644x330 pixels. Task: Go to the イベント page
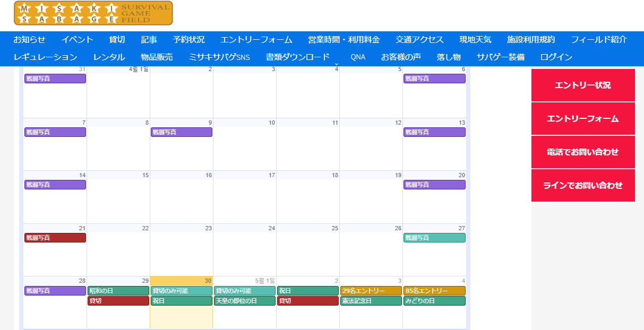tap(77, 40)
